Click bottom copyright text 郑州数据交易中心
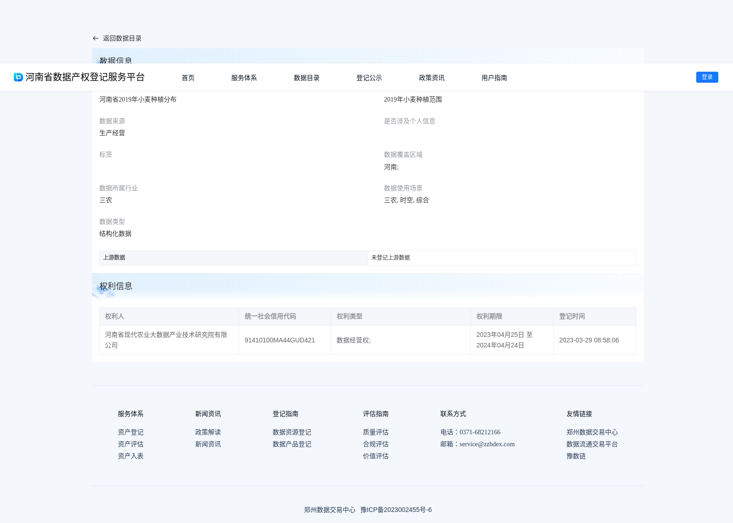This screenshot has width=733, height=523. click(x=330, y=510)
